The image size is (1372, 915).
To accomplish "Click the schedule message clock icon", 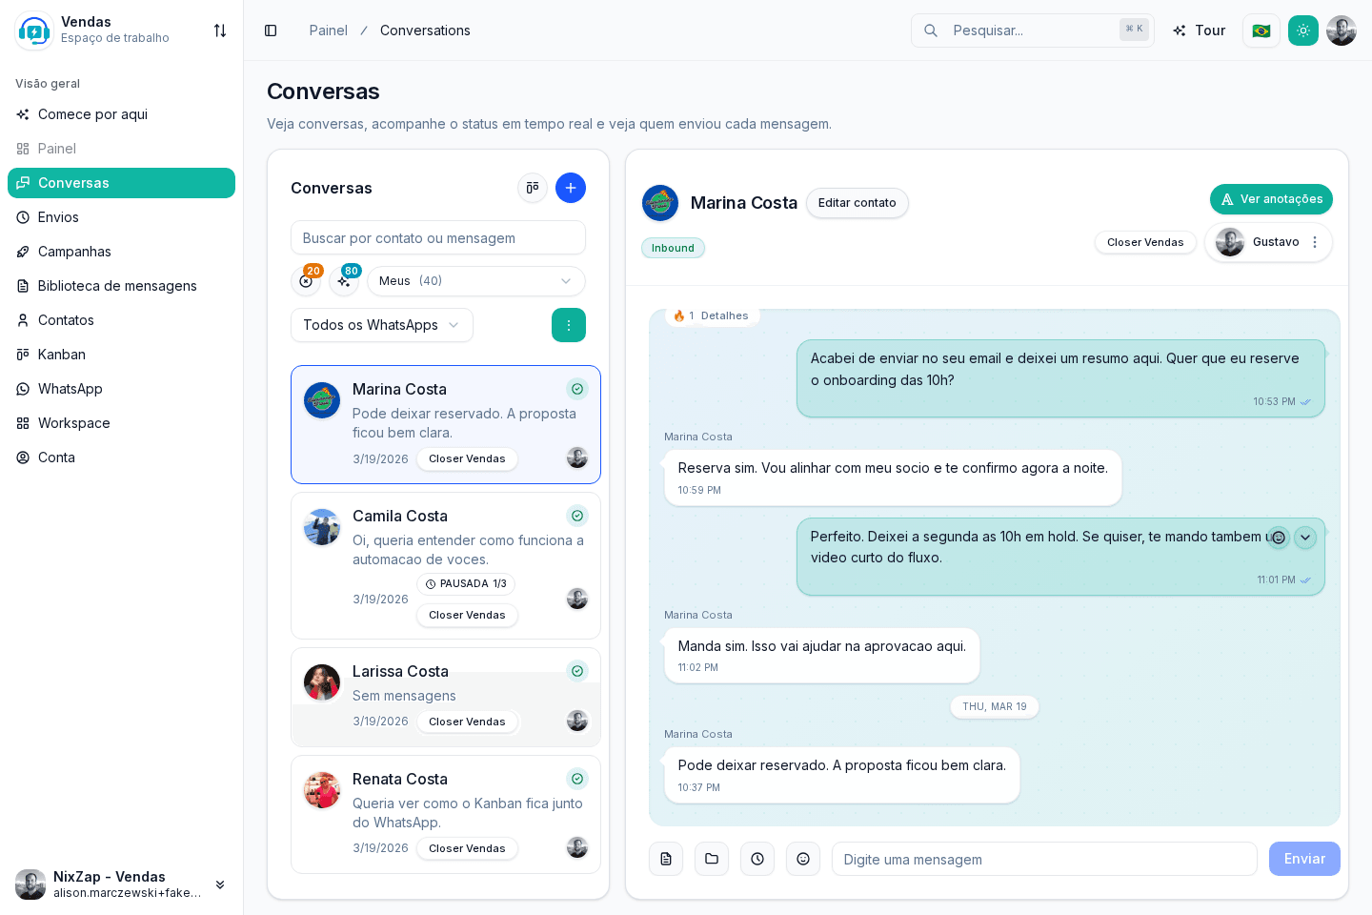I will [x=757, y=859].
